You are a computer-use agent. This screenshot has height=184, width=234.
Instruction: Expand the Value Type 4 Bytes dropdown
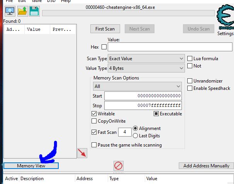click(146, 68)
